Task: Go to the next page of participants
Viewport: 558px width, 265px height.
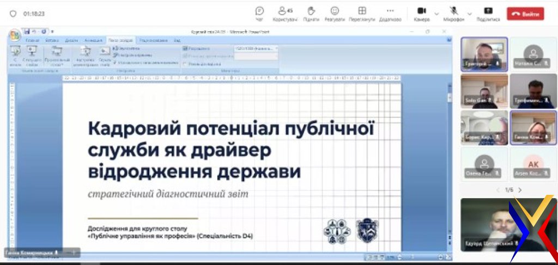Action: (x=520, y=190)
